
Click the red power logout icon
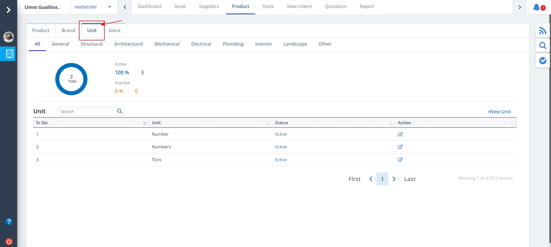point(9,242)
